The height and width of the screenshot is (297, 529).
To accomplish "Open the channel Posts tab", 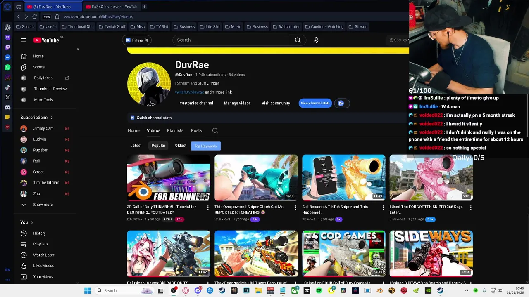I will coord(196,130).
